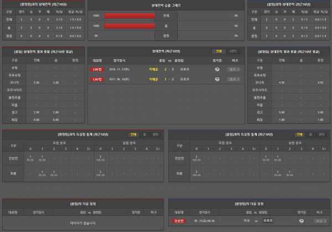
Task: Click stadium icon for 2017.06.10 match
Action: pos(217,79)
